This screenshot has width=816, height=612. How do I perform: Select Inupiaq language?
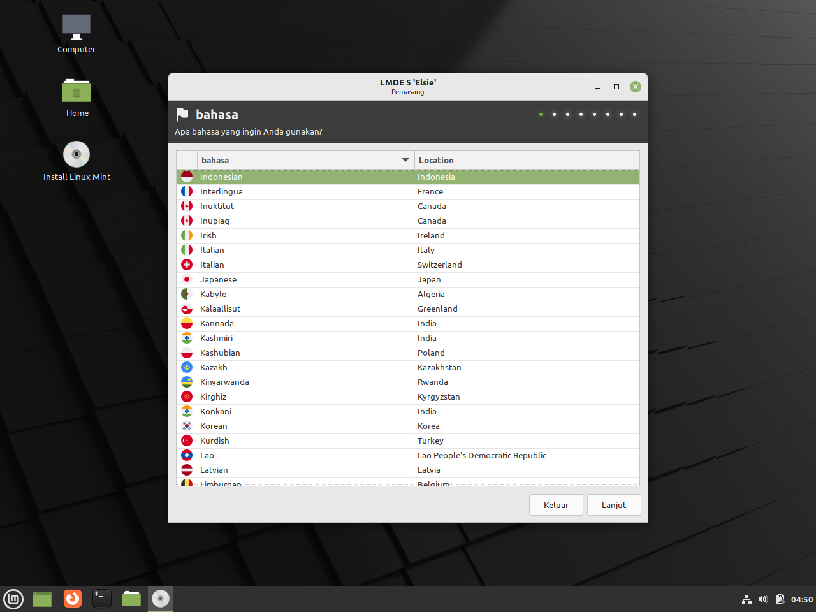click(408, 221)
